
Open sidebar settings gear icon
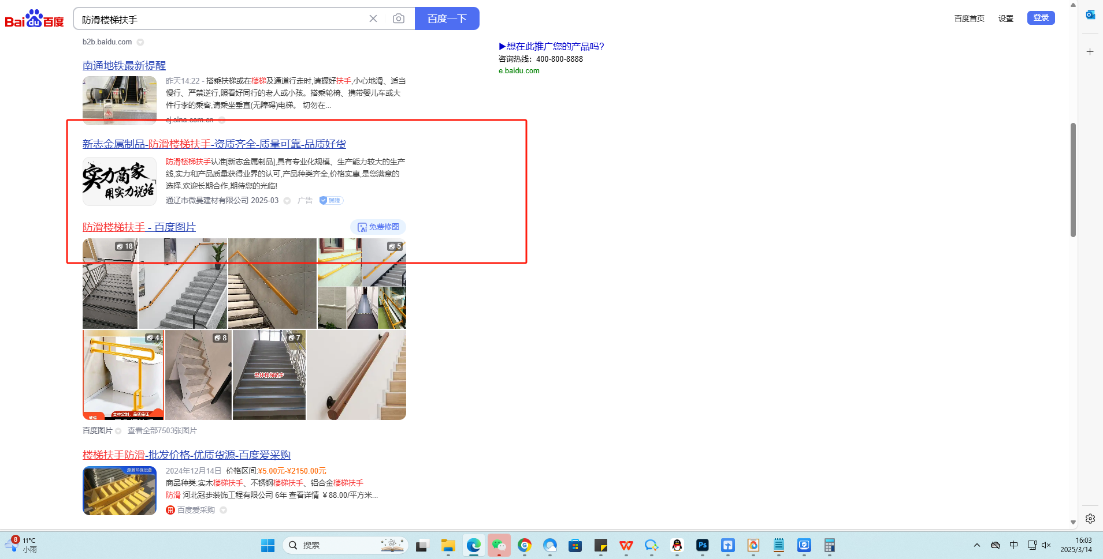(1090, 519)
